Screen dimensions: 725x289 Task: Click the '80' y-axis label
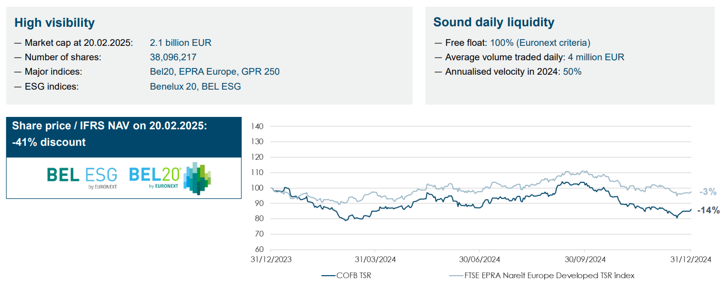[259, 219]
